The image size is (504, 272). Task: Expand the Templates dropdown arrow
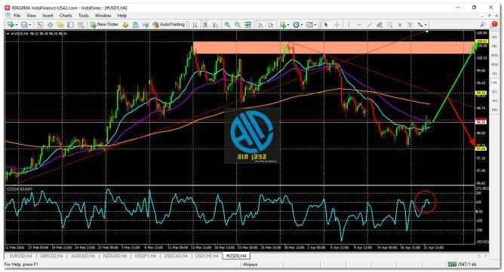pos(315,25)
